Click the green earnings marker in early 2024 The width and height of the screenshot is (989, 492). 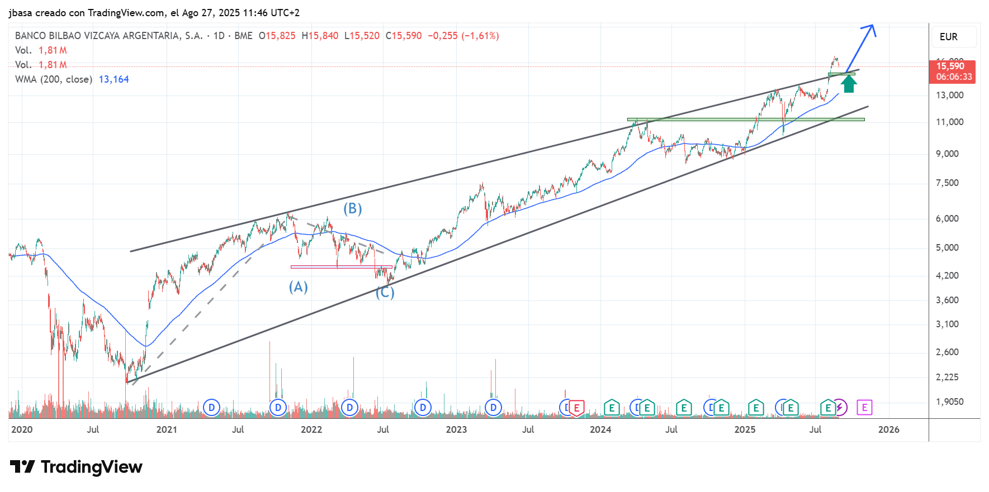click(x=612, y=408)
